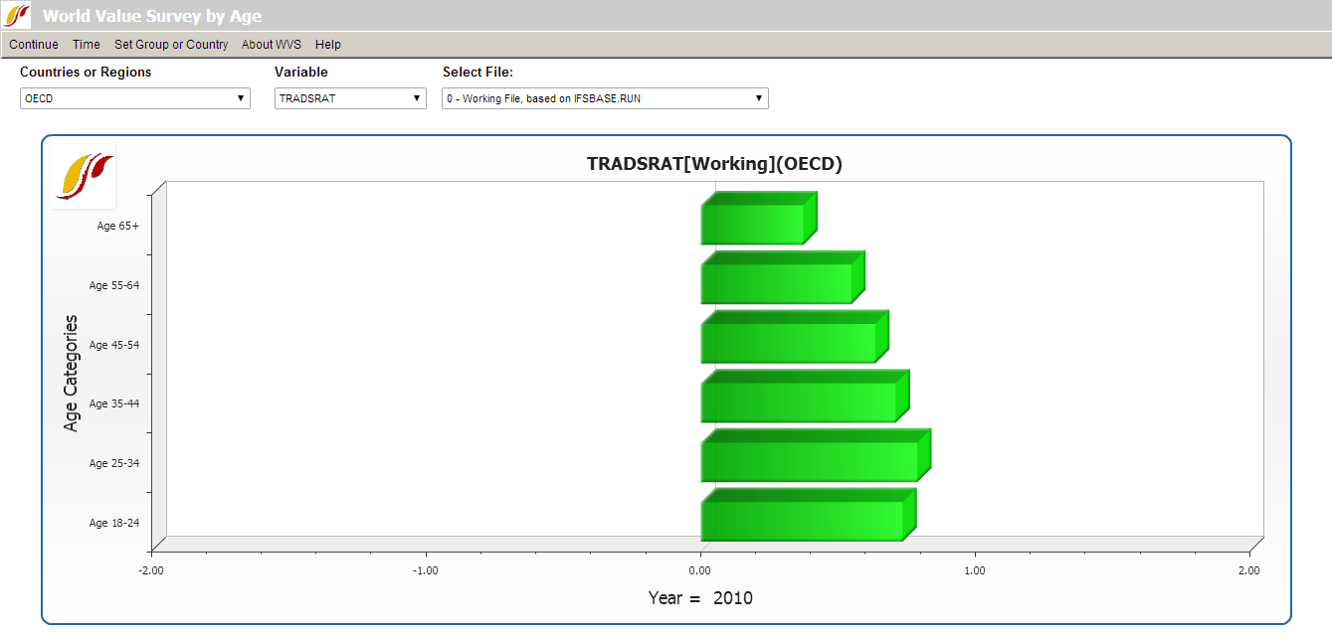
Task: Click the green Age 35-44 bar
Action: click(799, 401)
